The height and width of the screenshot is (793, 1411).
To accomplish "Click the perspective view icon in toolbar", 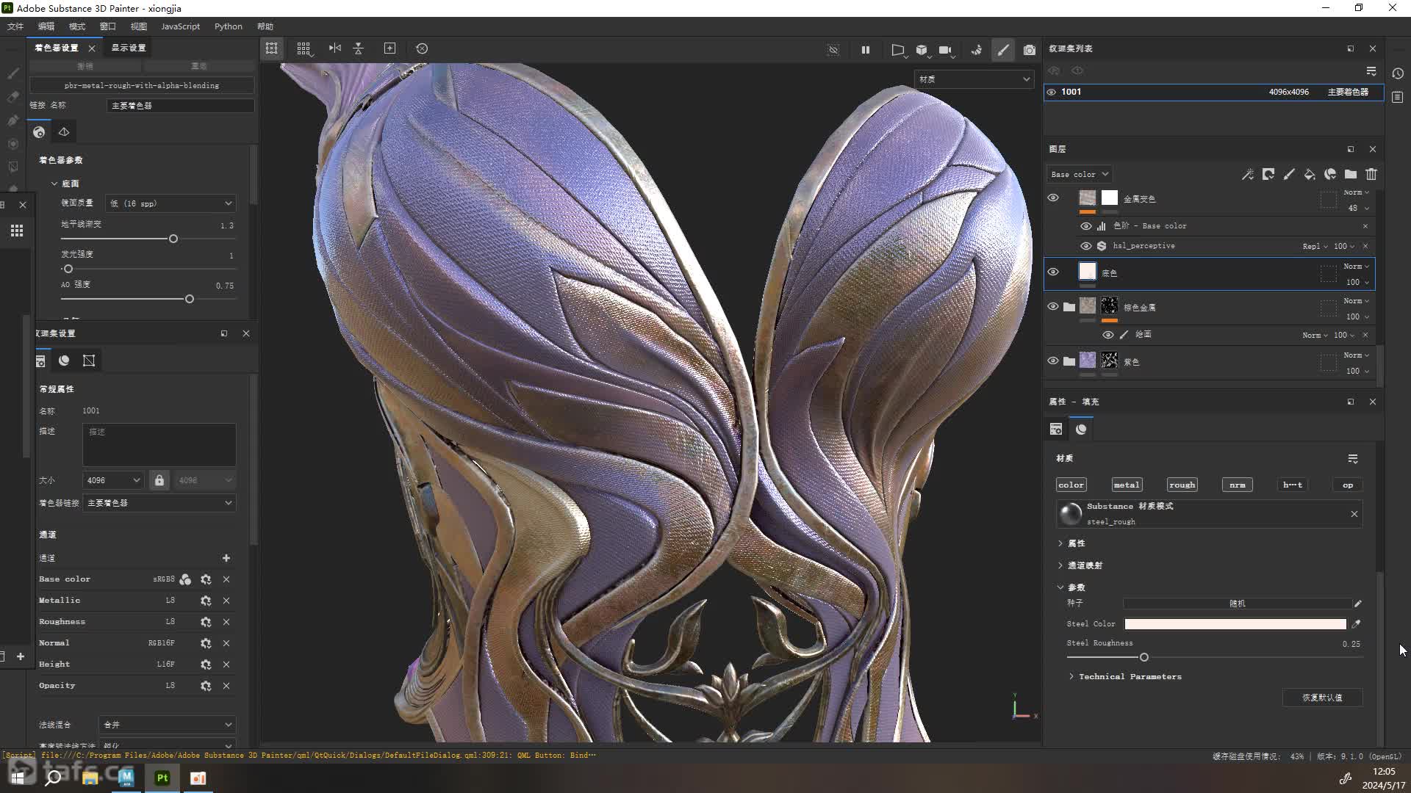I will (897, 50).
